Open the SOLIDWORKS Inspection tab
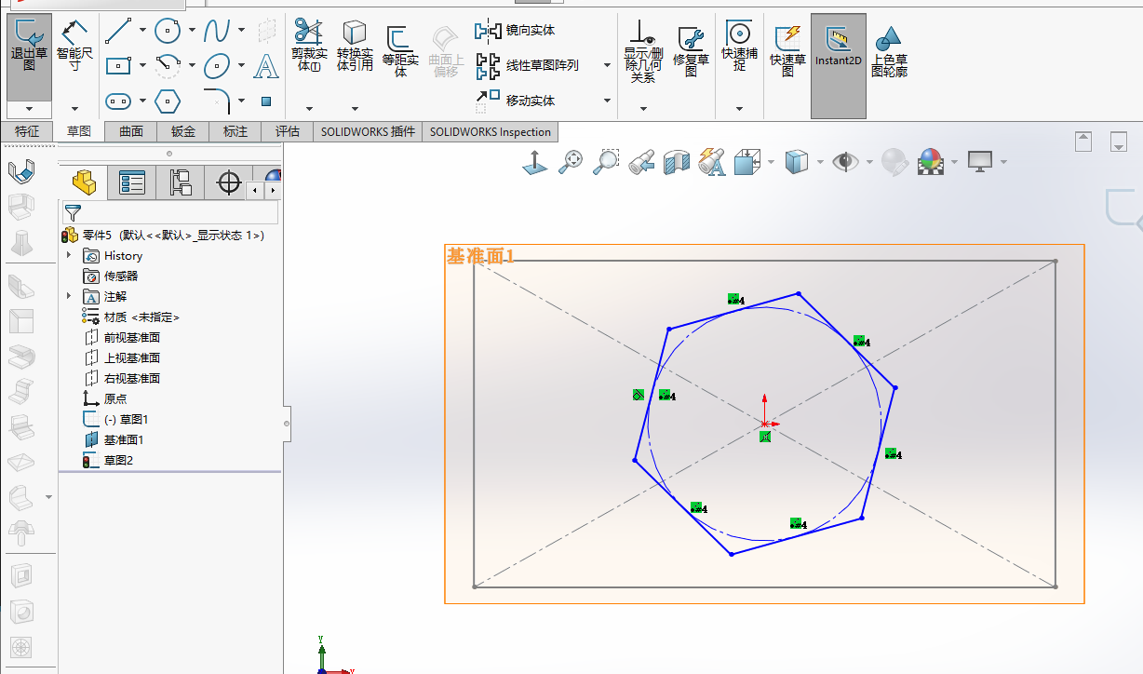 click(x=491, y=131)
